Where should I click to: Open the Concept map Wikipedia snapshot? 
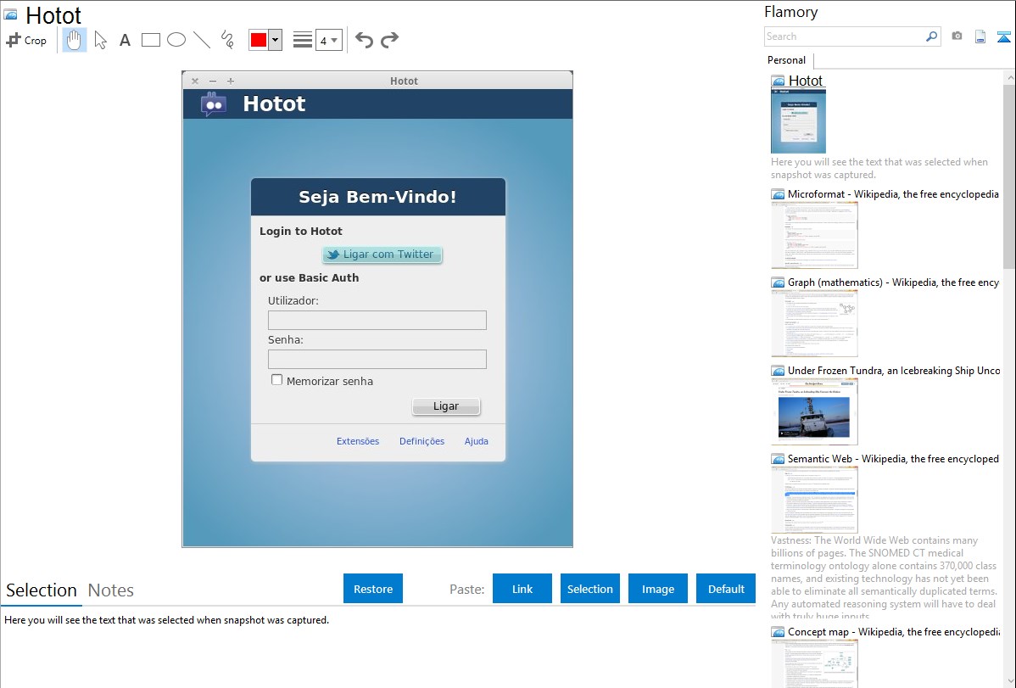893,631
